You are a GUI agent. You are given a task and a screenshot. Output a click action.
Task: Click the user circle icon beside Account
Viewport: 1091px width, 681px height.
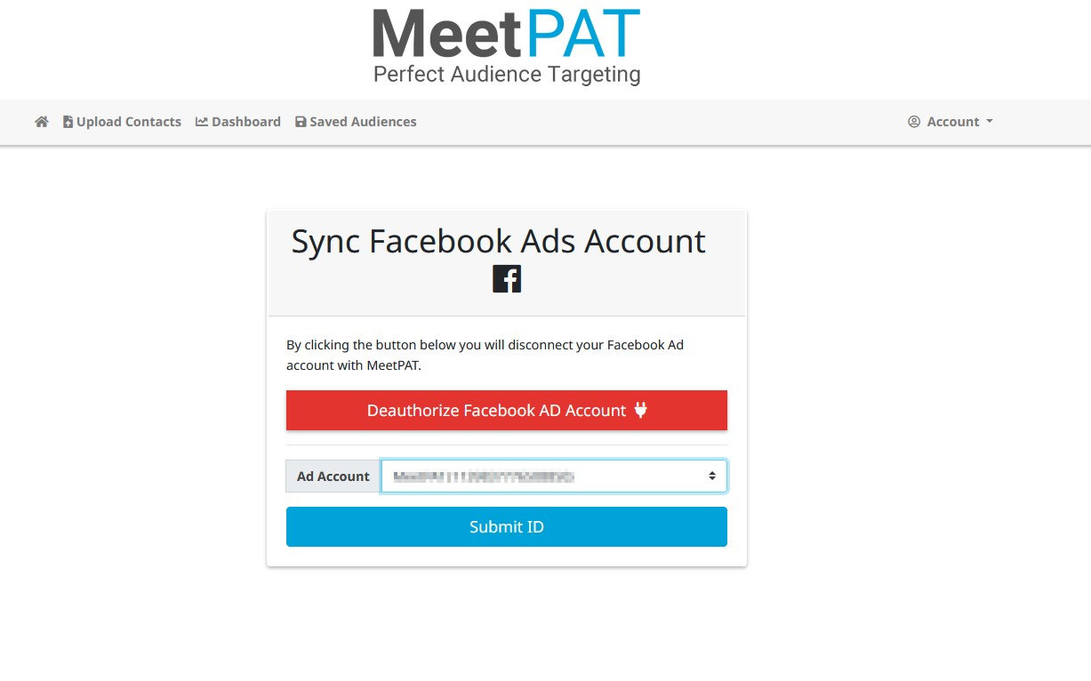(914, 122)
